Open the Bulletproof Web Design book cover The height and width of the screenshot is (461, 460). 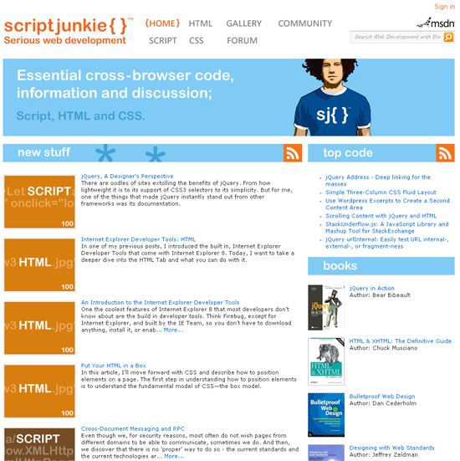pyautogui.click(x=326, y=415)
